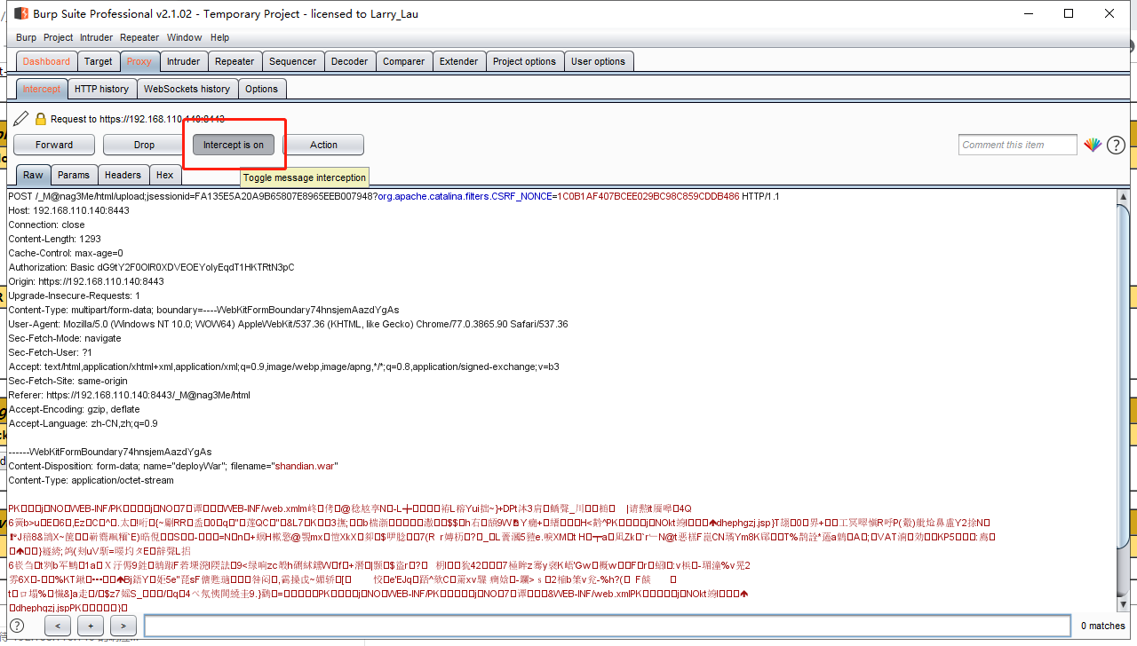Click the '0 matches' search count

click(x=1103, y=626)
